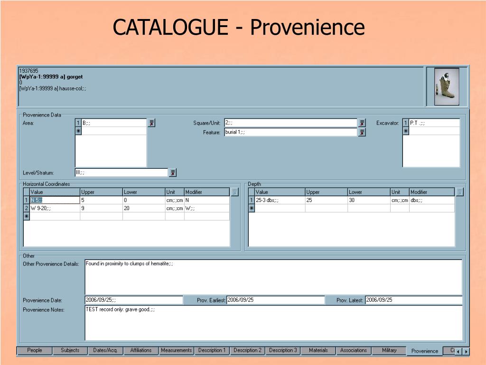Open the Dates/Acq. tab
Viewport: 486px width, 365px height.
pyautogui.click(x=105, y=350)
